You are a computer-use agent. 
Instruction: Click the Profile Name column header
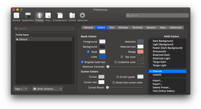(43, 35)
